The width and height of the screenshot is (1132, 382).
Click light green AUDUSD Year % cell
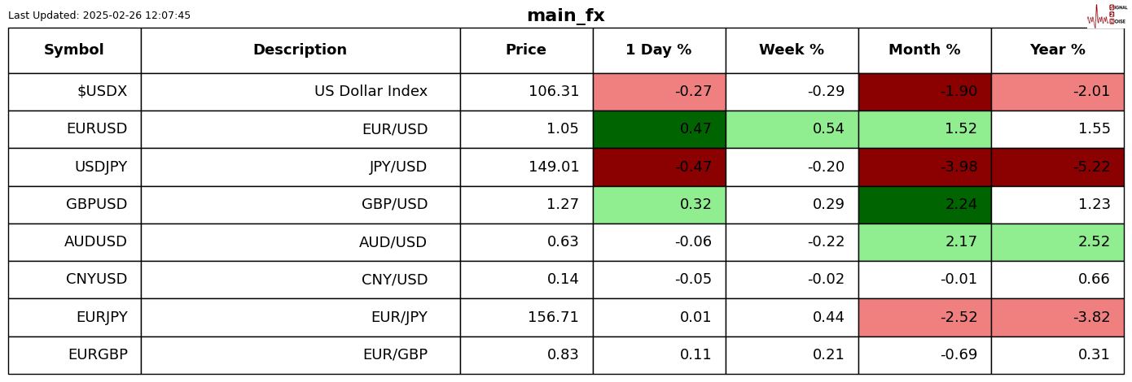point(1057,242)
